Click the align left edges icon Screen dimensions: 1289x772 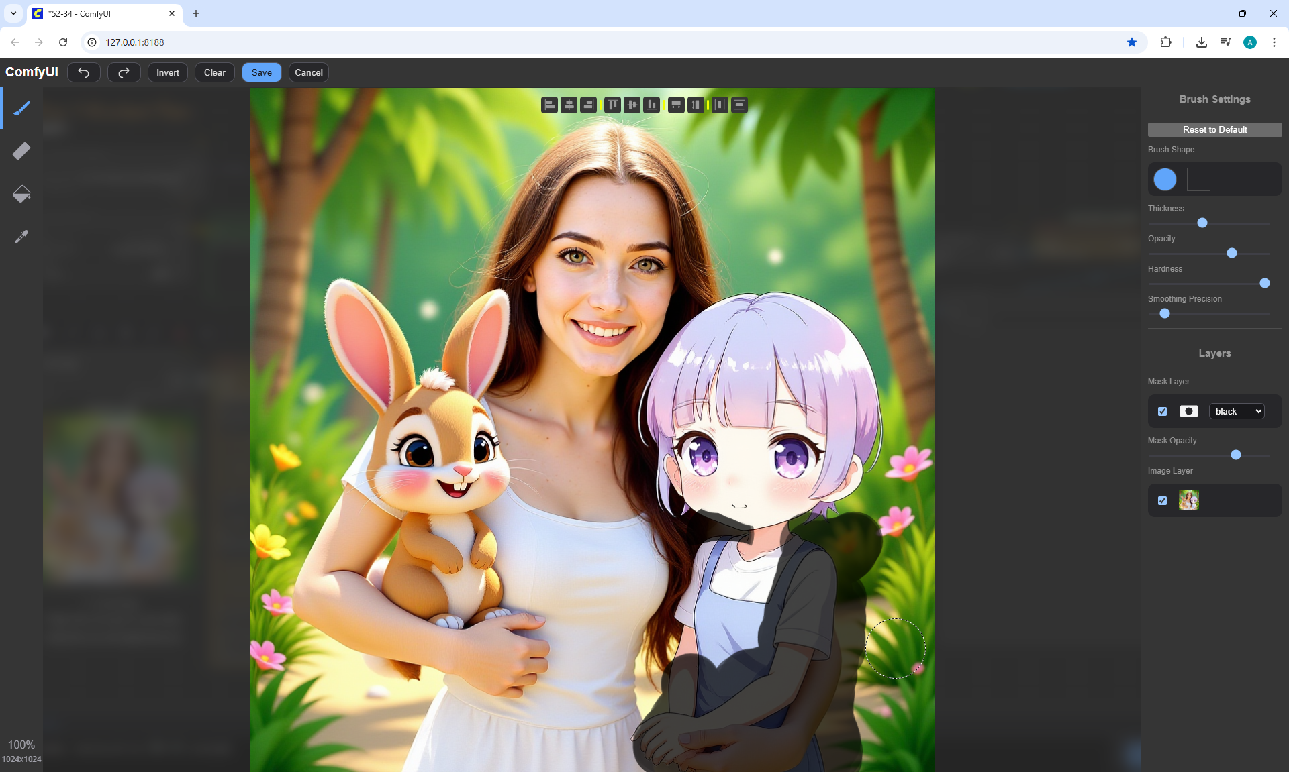(x=549, y=105)
